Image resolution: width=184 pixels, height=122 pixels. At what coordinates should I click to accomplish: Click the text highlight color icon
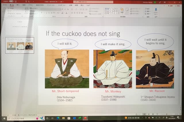click(63, 13)
